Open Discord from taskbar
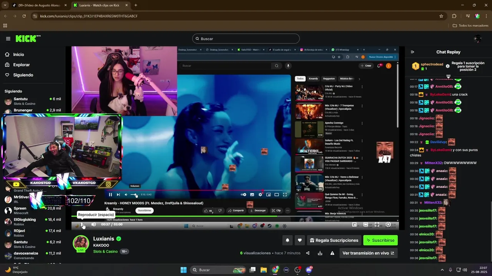 click(309, 270)
